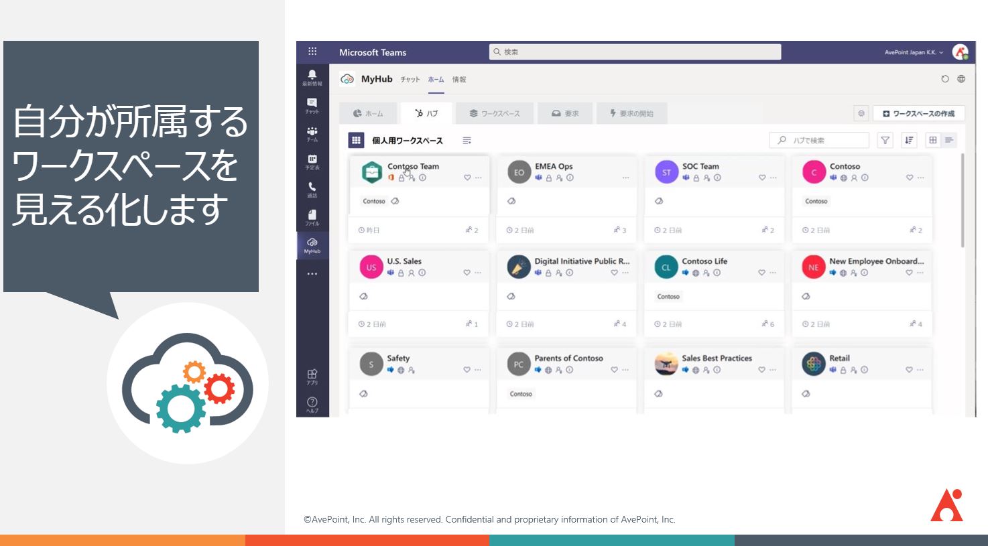Switch to list view
This screenshot has height=546, width=988.
tap(949, 140)
